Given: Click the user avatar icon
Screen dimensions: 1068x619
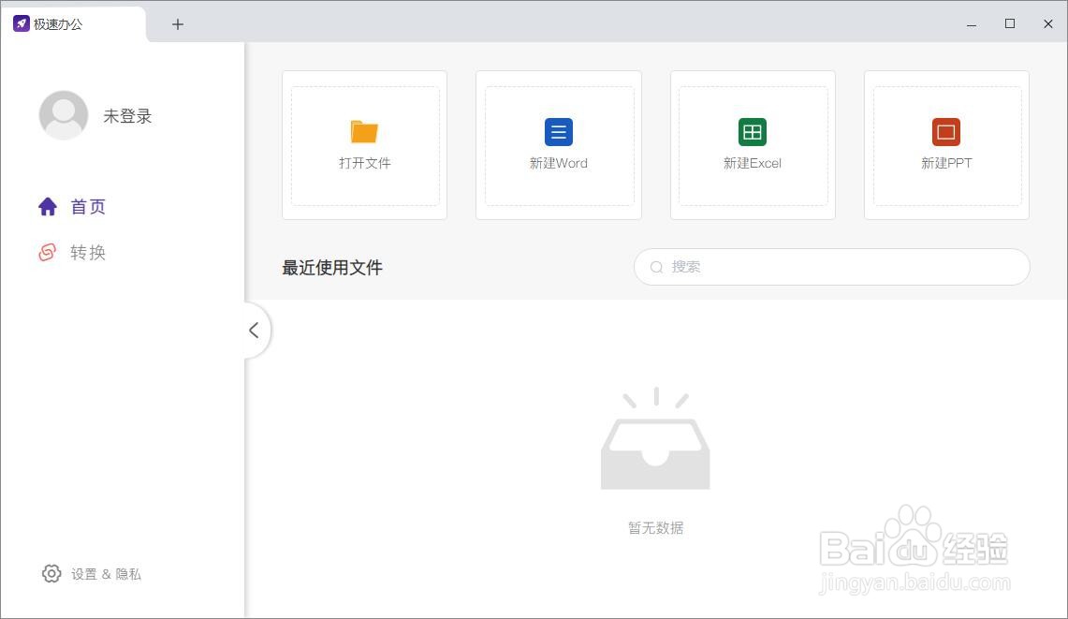Looking at the screenshot, I should [64, 115].
